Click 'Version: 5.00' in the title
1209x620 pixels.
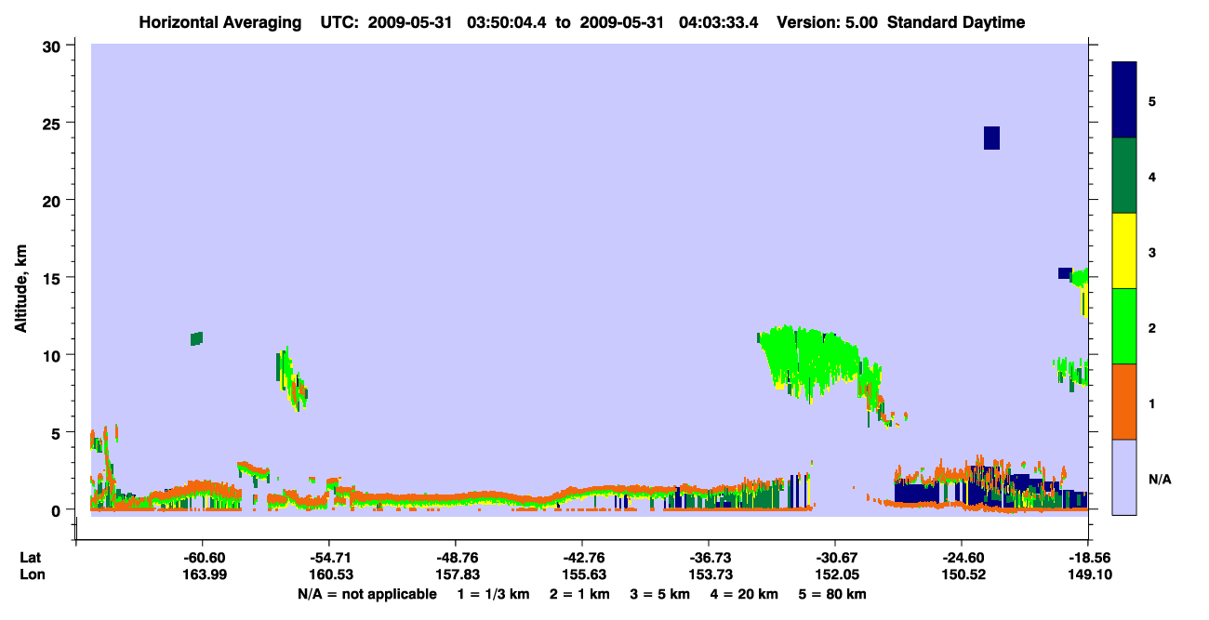[x=827, y=22]
